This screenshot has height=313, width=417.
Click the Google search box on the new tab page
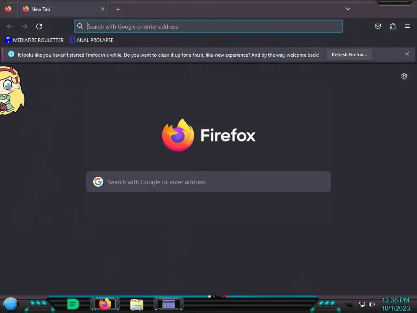tap(208, 182)
